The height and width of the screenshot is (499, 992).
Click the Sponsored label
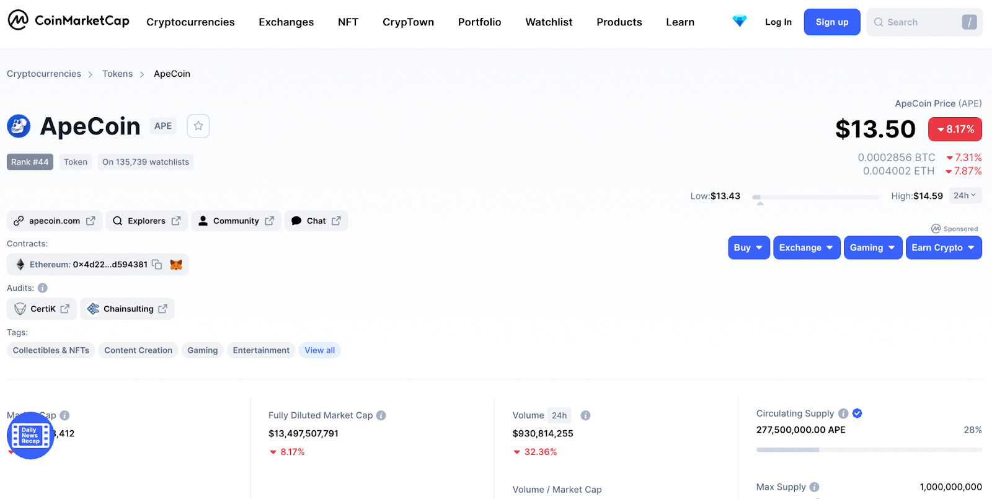tap(955, 229)
